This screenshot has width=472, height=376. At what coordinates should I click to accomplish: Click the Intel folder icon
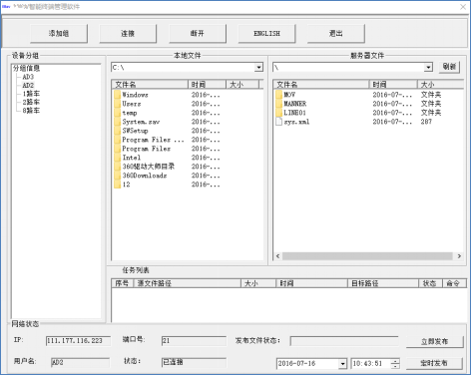117,158
